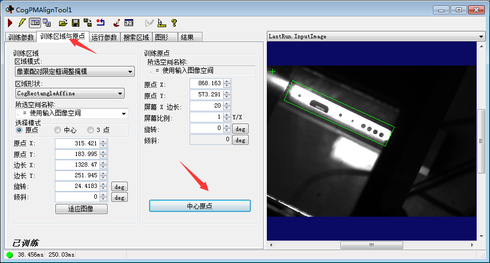The width and height of the screenshot is (490, 263).
Task: Click the yellow question mark help icon
Action: (174, 23)
